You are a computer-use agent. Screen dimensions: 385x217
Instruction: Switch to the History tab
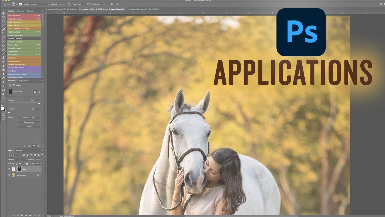pyautogui.click(x=19, y=150)
